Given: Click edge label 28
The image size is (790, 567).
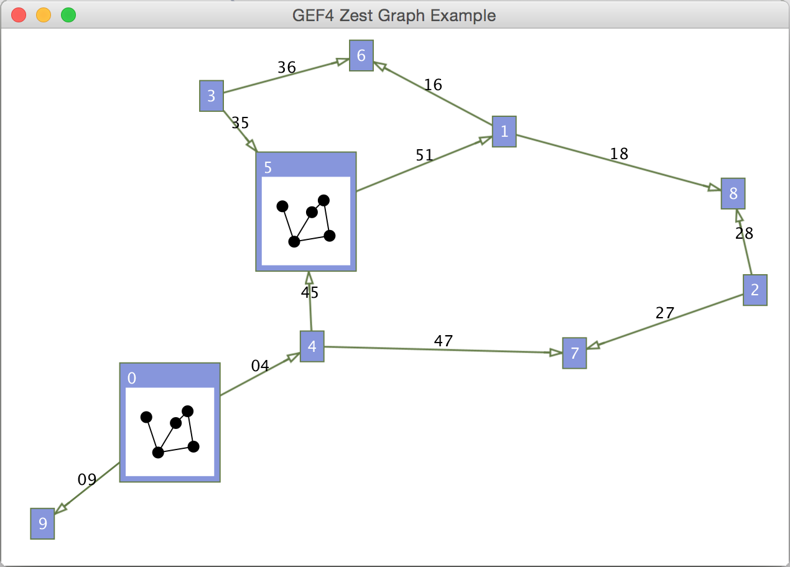Looking at the screenshot, I should click(744, 234).
